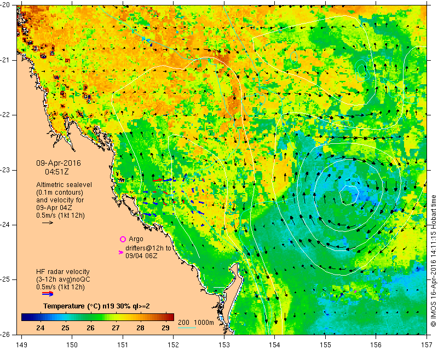Select the date text 09-Apr-2016

(x=59, y=163)
